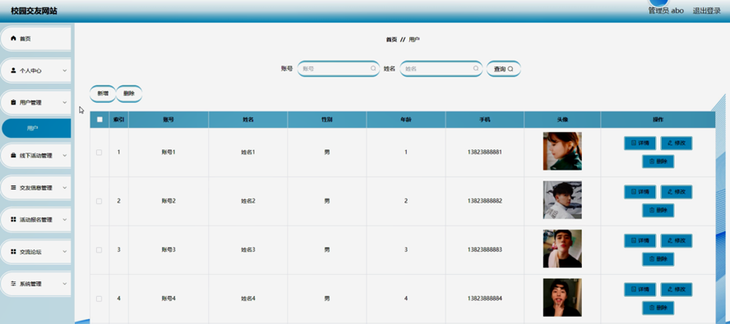
Task: Click 修改 for 账号3 row
Action: pos(677,241)
